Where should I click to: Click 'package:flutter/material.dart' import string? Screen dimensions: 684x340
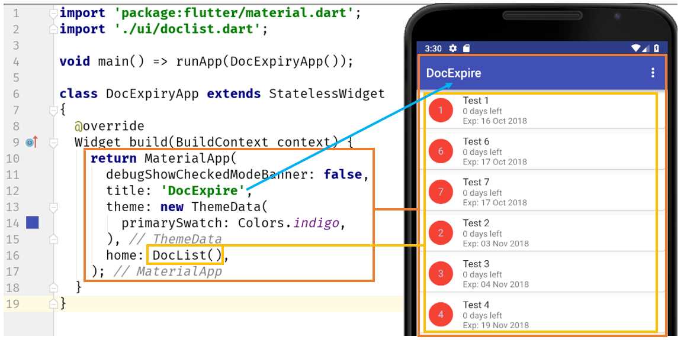pyautogui.click(x=235, y=13)
